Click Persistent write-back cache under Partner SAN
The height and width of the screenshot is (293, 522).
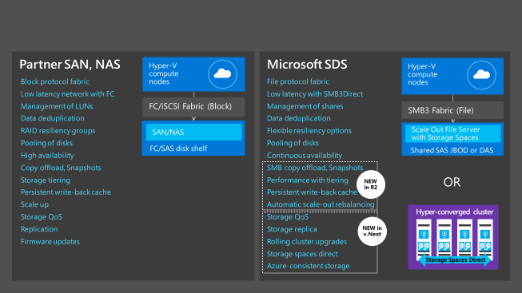pos(66,192)
